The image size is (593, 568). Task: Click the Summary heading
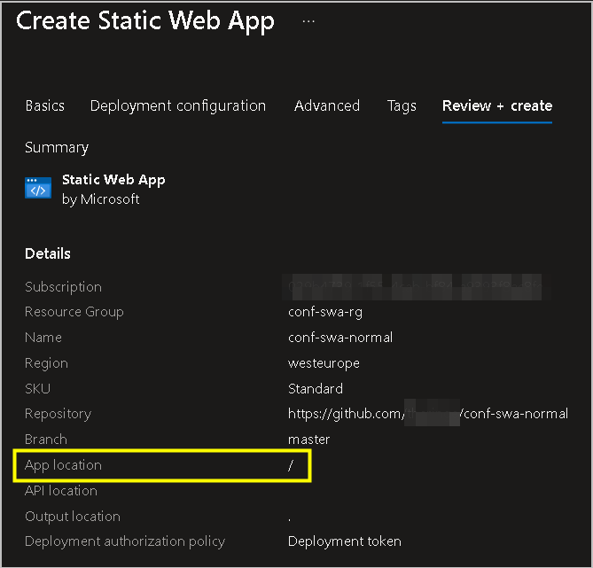click(57, 147)
